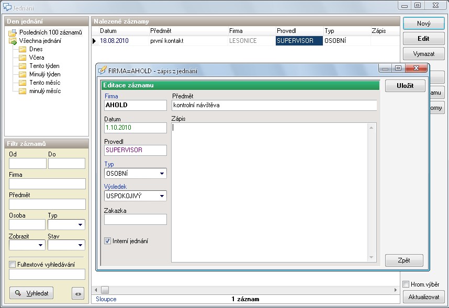
Task: Close the FIRMA=AHOLD dialog
Action: tap(417, 68)
